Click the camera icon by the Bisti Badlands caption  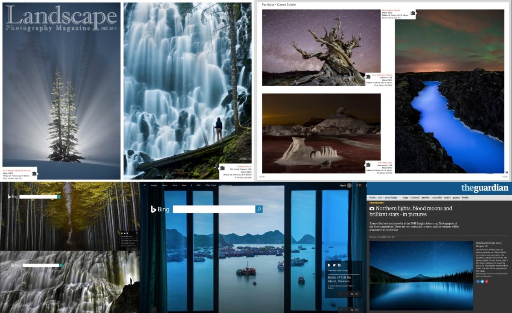(368, 164)
